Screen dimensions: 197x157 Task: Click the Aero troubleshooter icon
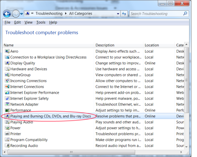click(x=7, y=51)
